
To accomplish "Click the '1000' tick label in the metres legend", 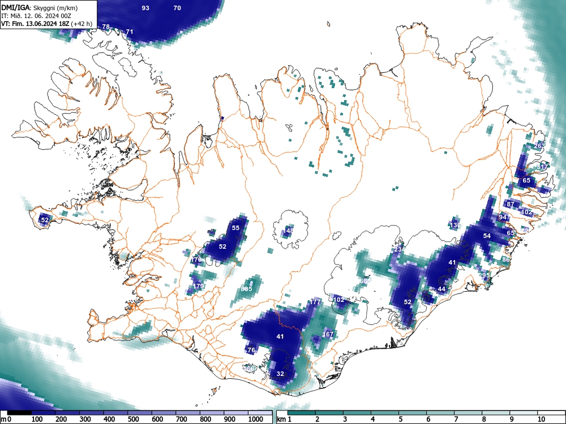I will [x=256, y=419].
